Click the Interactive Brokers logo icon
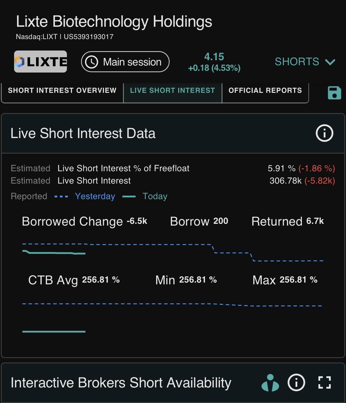Screen dimensions: 346x403 click(270, 383)
